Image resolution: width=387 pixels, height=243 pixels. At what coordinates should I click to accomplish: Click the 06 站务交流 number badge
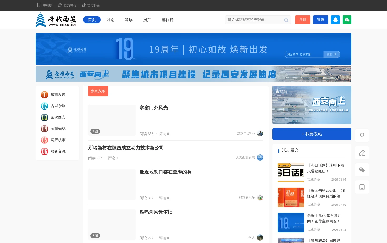click(x=44, y=151)
